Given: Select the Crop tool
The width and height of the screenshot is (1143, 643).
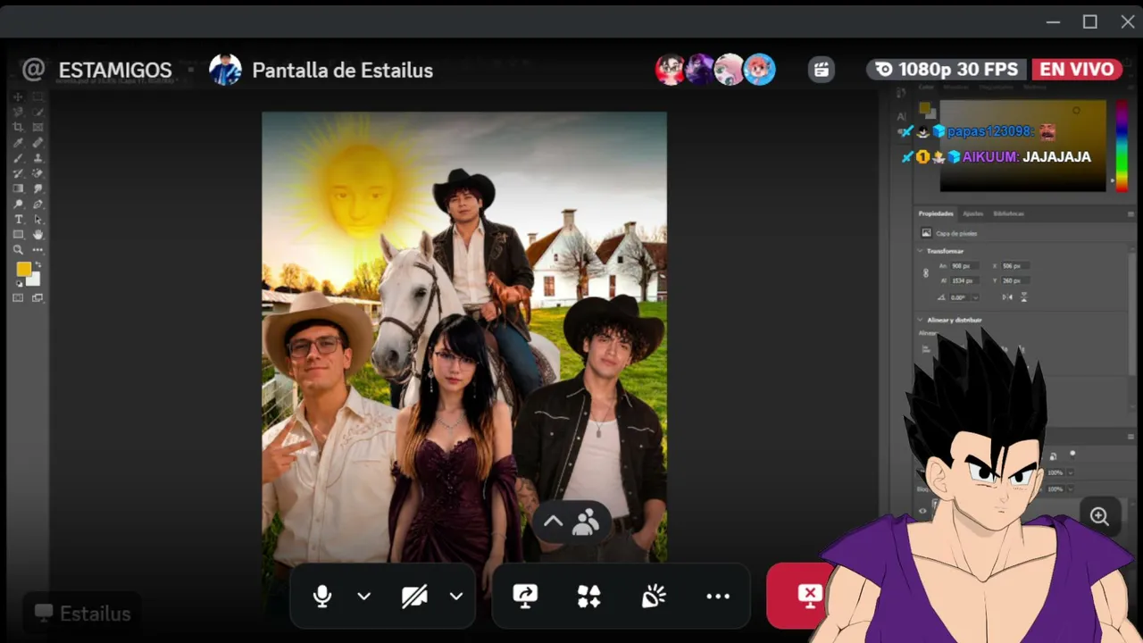Looking at the screenshot, I should click(18, 128).
